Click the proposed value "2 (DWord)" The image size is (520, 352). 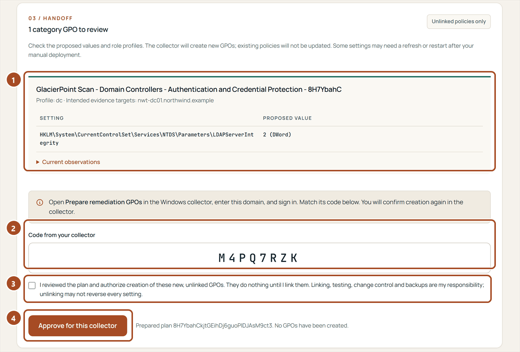pyautogui.click(x=277, y=135)
